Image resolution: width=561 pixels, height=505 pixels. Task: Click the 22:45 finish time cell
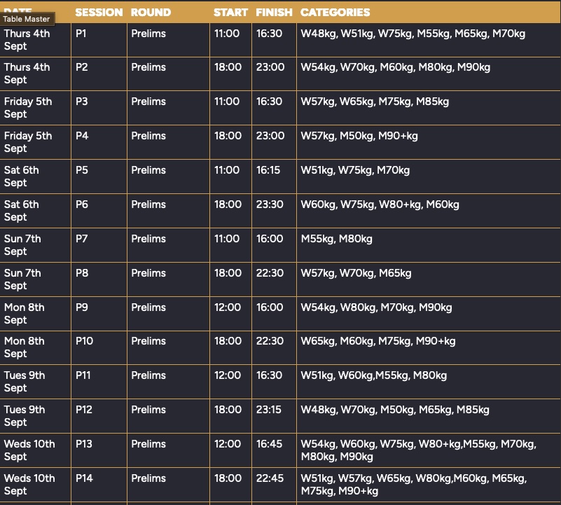point(270,478)
